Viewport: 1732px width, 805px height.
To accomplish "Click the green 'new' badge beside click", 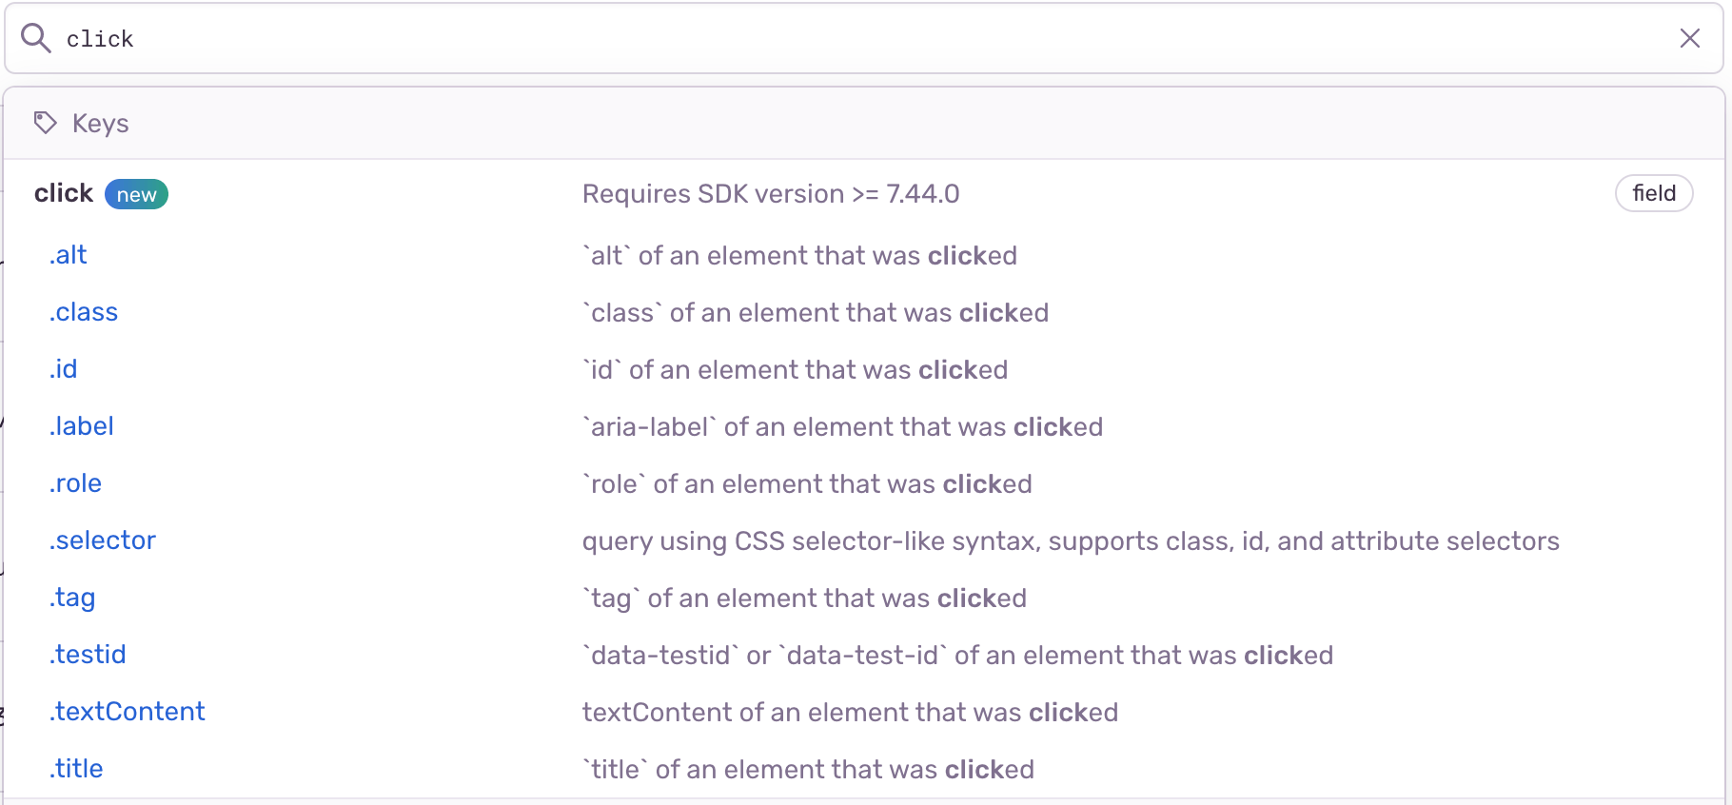I will (136, 193).
